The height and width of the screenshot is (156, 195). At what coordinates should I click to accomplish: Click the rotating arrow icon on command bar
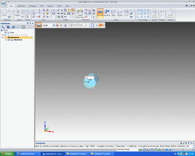click(x=66, y=25)
